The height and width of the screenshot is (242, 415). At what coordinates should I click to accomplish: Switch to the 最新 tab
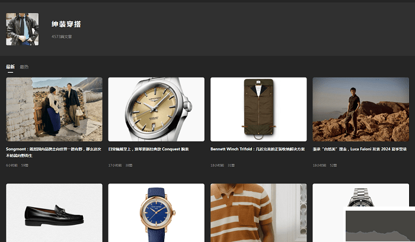[10, 67]
